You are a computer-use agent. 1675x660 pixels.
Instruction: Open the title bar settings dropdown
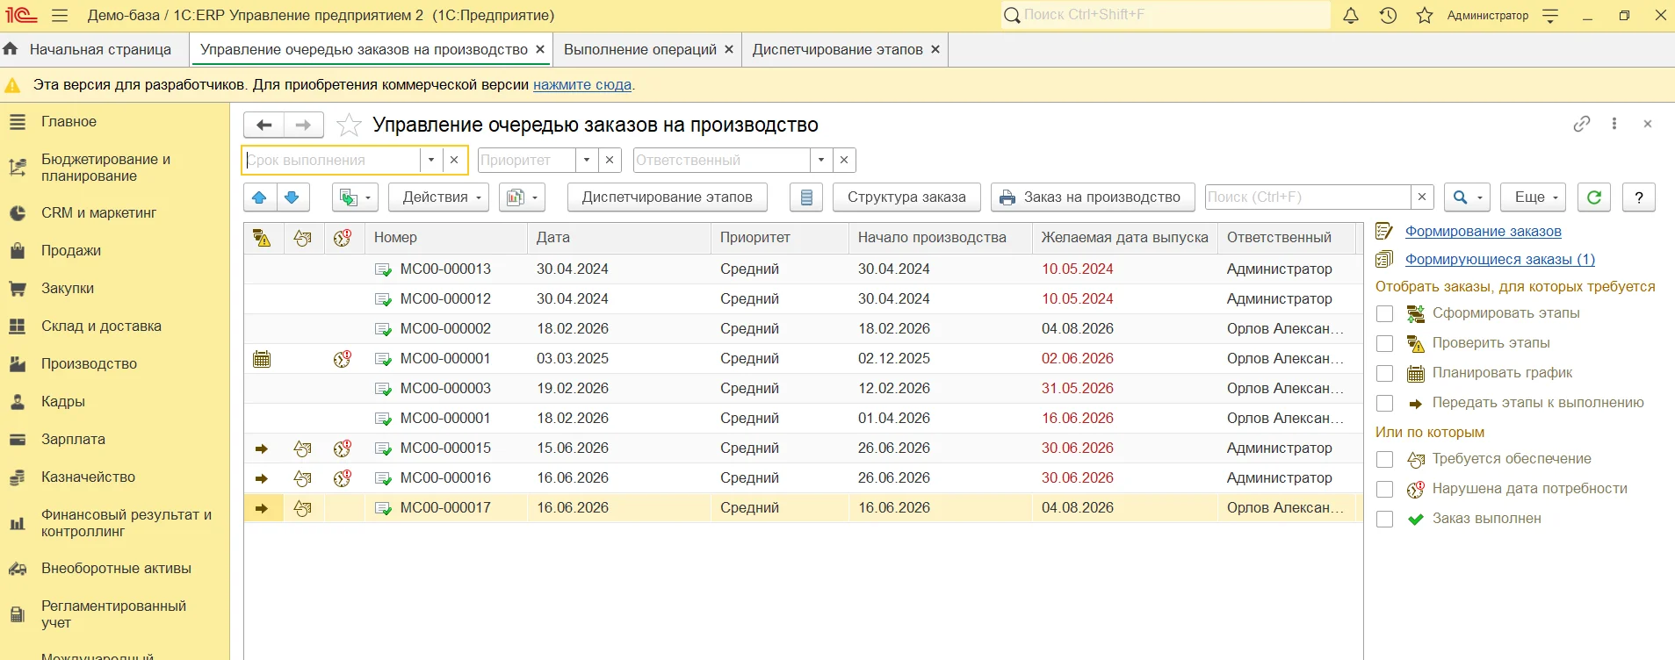click(1550, 15)
